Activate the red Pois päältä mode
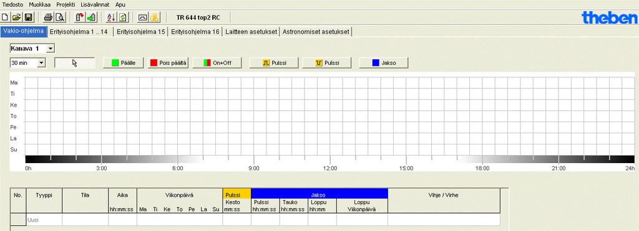Viewport: 639px width, 231px height. 168,63
